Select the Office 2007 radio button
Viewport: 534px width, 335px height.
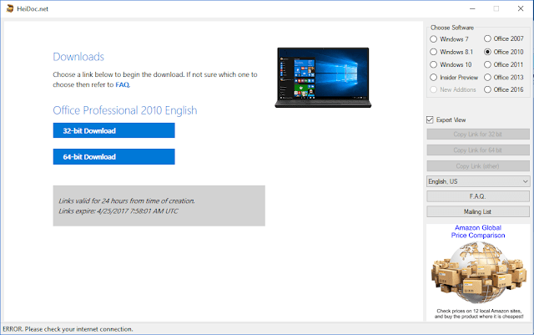click(x=487, y=38)
